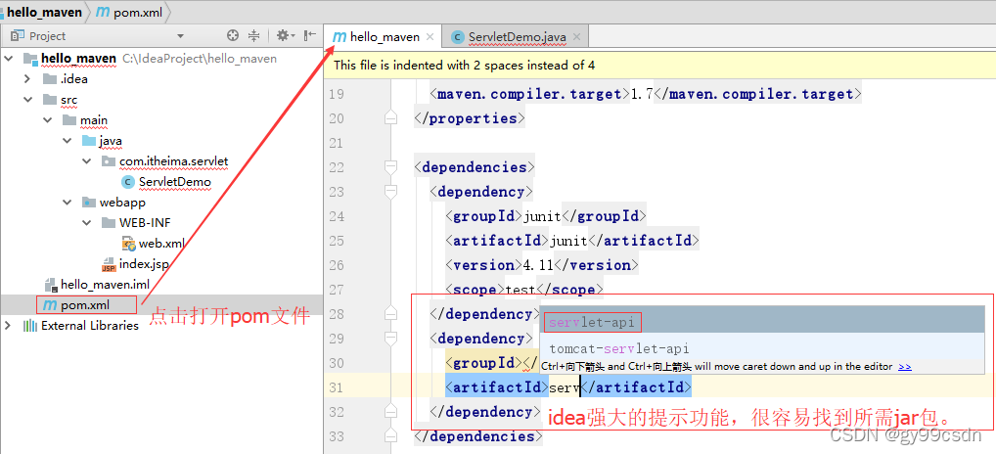996x454 pixels.
Task: Open pom.xml in project tree
Action: 85,305
